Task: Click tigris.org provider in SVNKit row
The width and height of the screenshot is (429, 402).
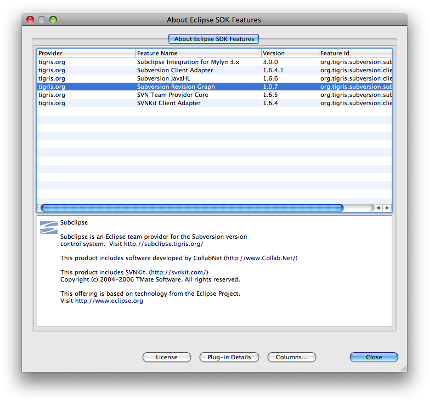Action: coord(52,103)
